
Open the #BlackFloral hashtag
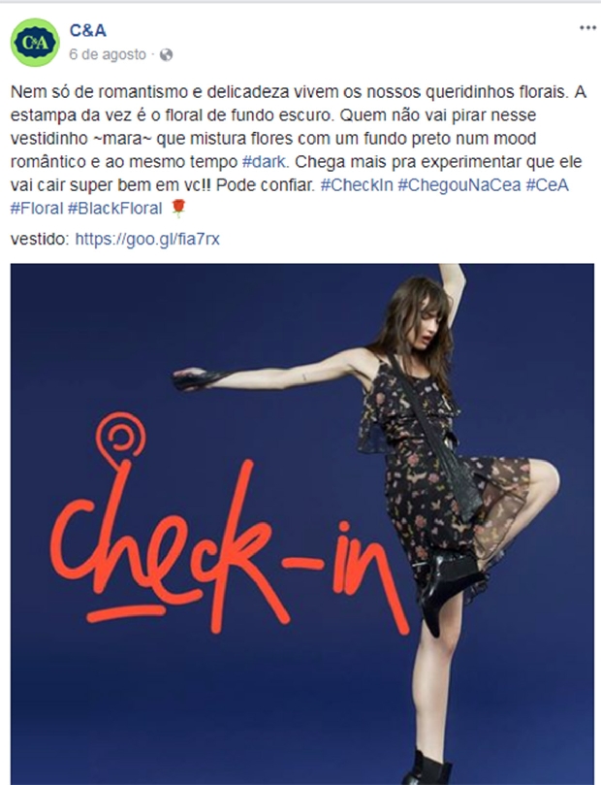click(115, 209)
